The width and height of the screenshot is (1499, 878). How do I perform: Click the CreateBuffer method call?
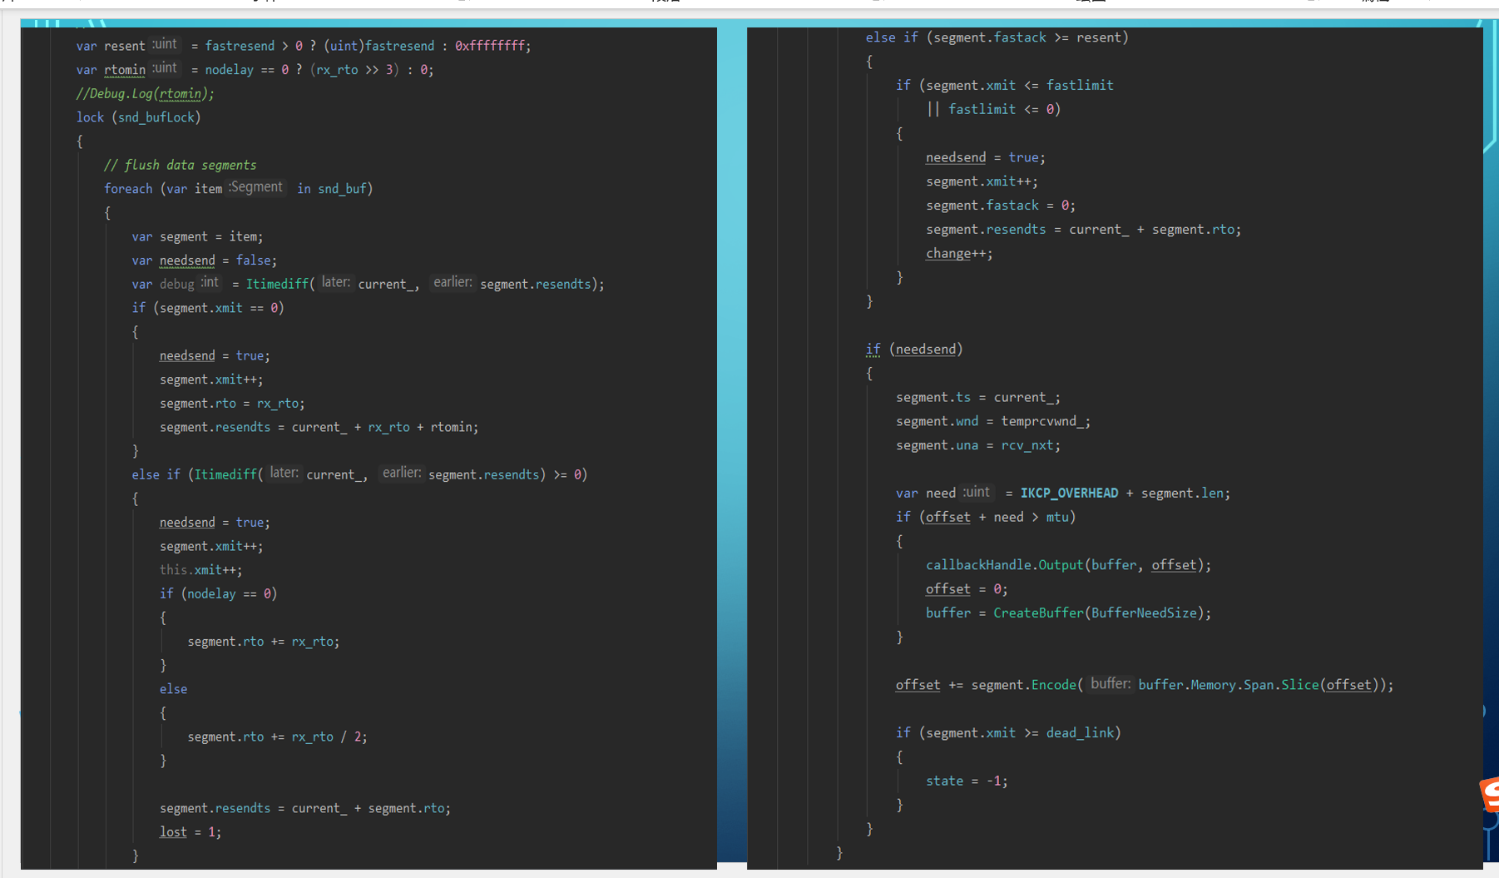point(1038,613)
